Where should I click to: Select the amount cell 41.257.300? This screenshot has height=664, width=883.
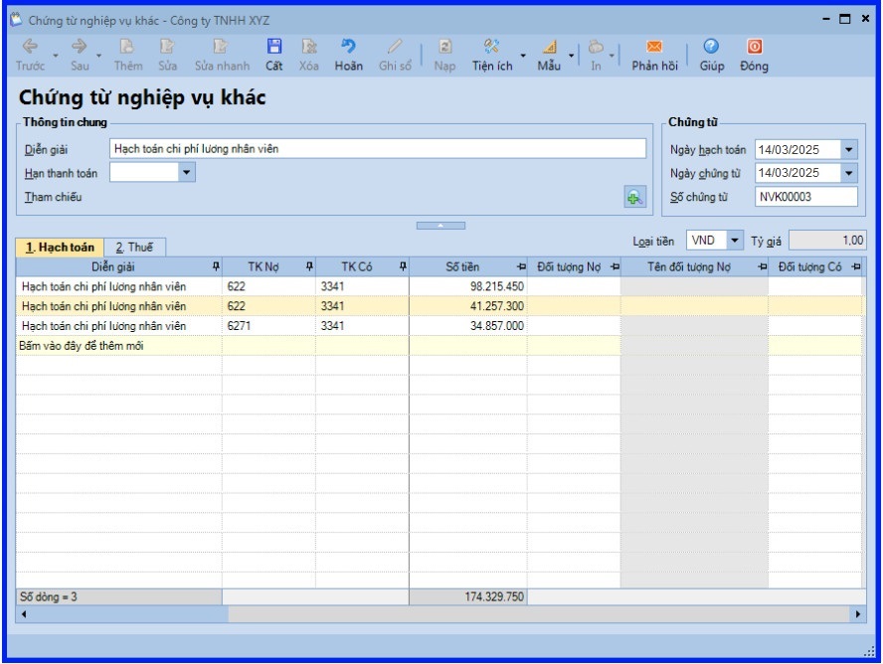pos(468,306)
